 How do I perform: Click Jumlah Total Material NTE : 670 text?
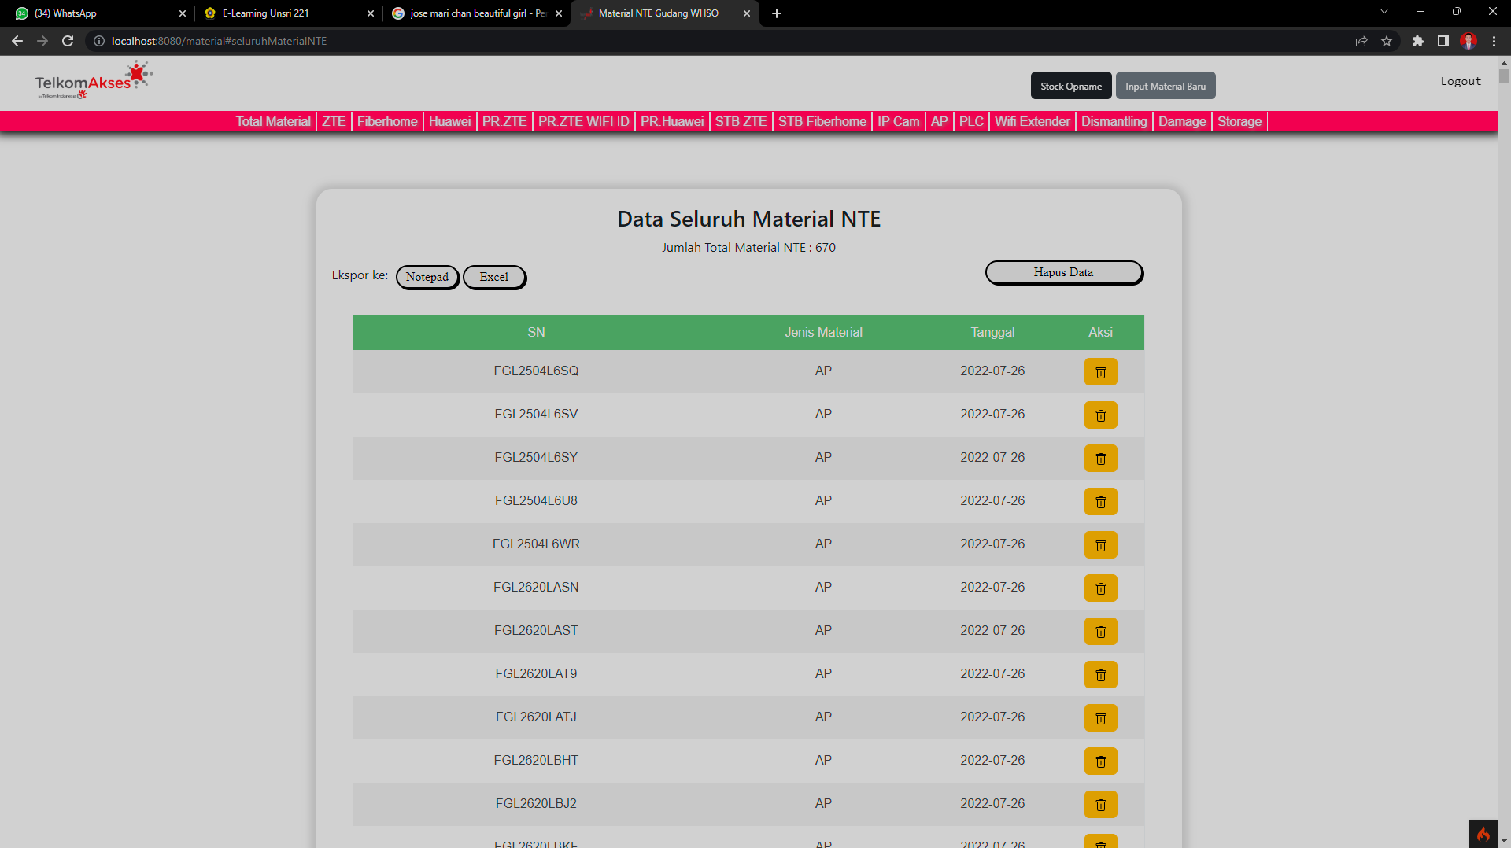(x=748, y=248)
